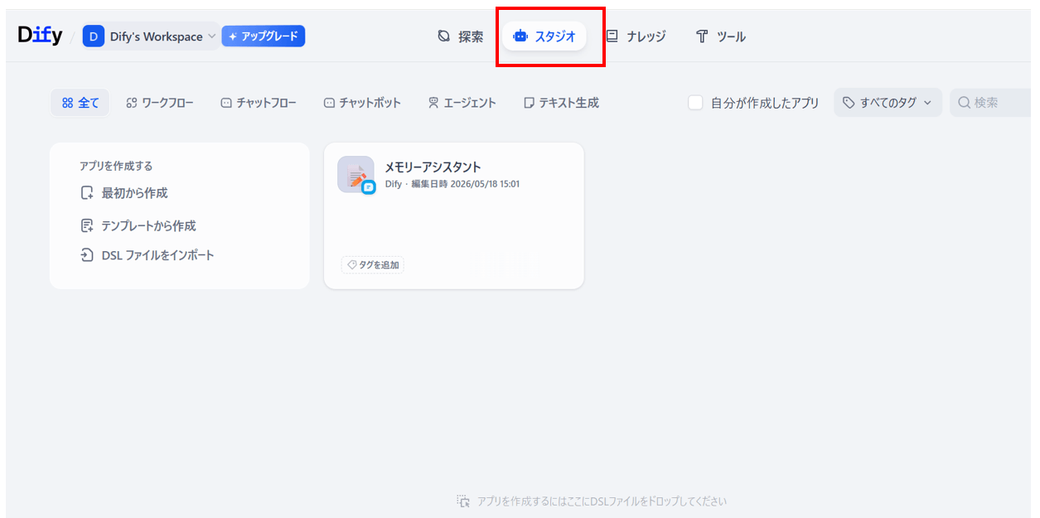Select the 全て filter

point(80,103)
